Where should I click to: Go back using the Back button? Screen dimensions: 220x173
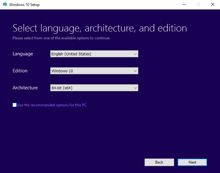159,162
